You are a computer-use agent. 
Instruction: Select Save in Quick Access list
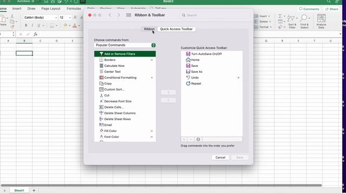[211, 66]
